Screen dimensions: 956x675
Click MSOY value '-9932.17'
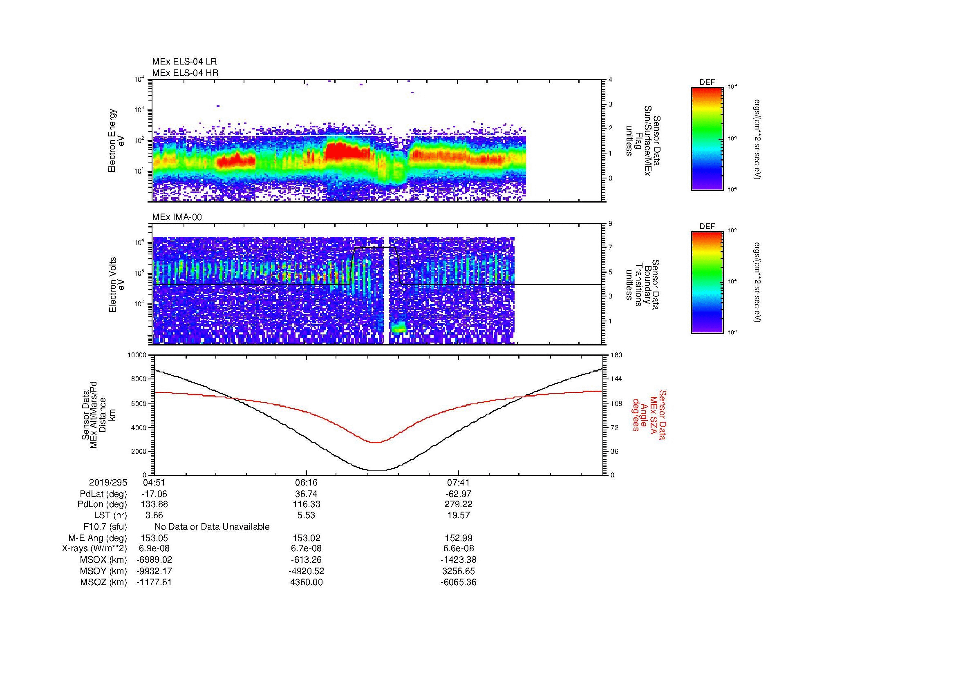[x=154, y=571]
